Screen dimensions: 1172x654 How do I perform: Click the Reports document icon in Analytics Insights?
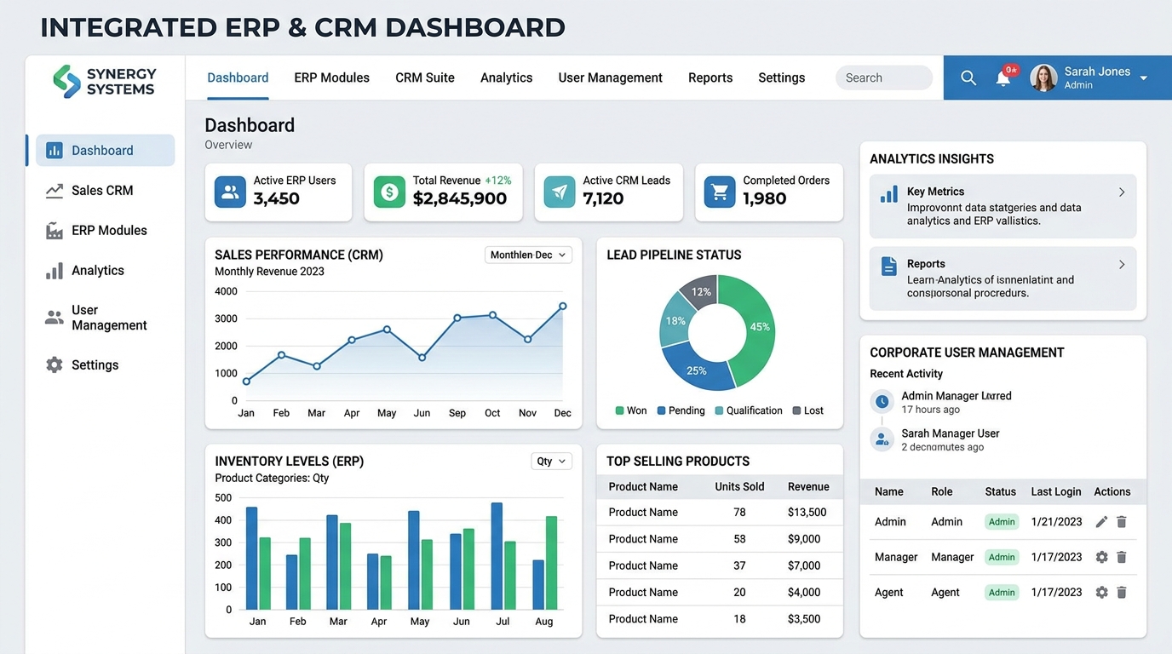(888, 267)
